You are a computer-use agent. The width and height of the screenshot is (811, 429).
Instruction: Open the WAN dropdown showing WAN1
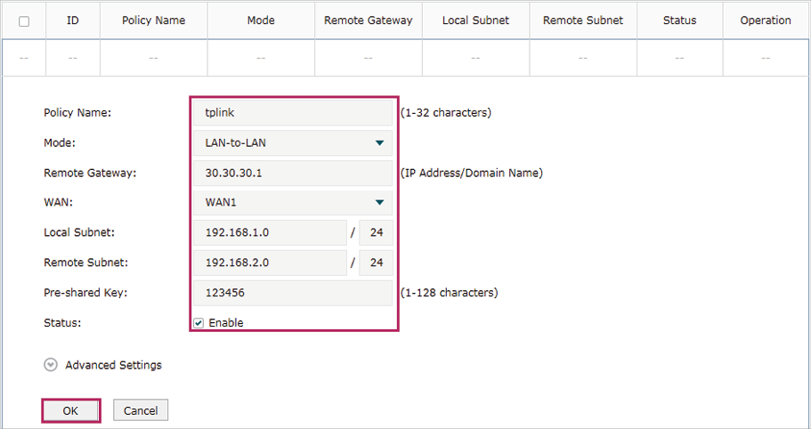click(292, 203)
